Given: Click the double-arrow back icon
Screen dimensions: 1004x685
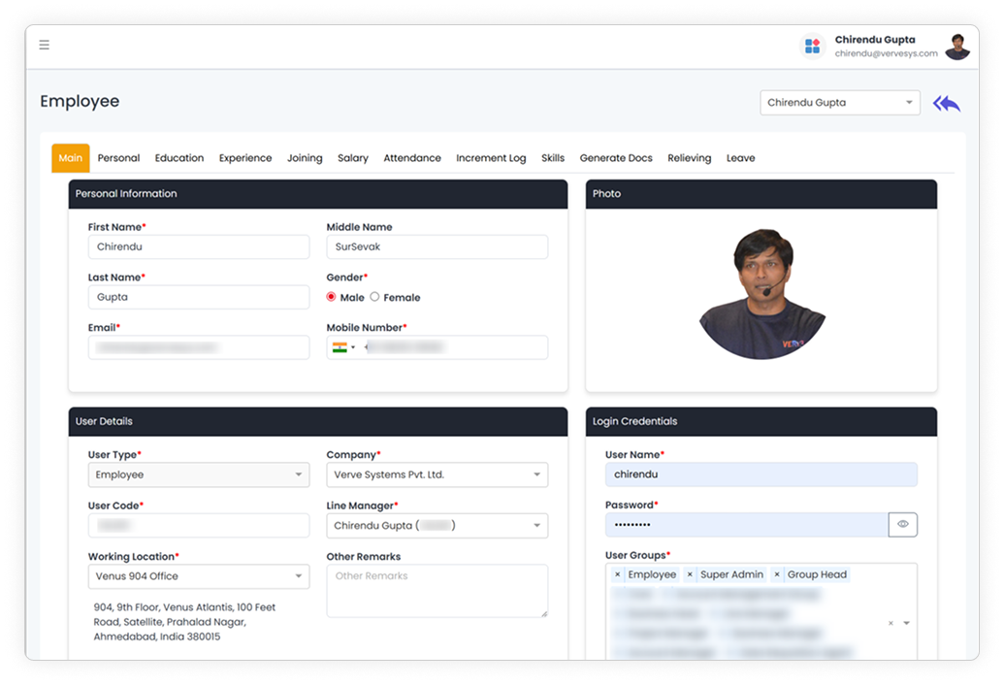Looking at the screenshot, I should (x=947, y=103).
